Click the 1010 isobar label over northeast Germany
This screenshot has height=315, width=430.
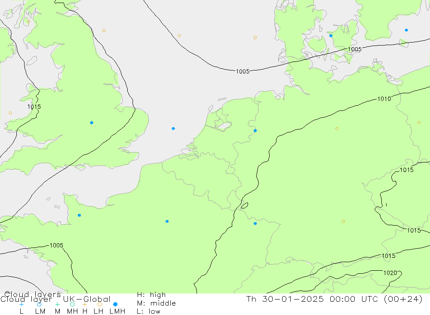(x=384, y=99)
